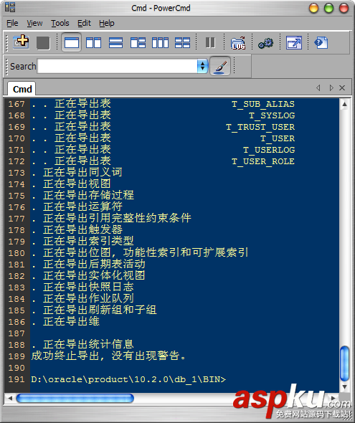Image resolution: width=355 pixels, height=423 pixels.
Task: Click the green maximize window button
Action: coord(329,8)
